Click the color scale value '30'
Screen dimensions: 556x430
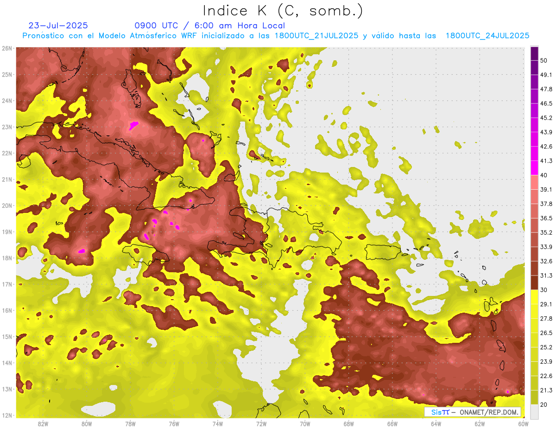(543, 290)
